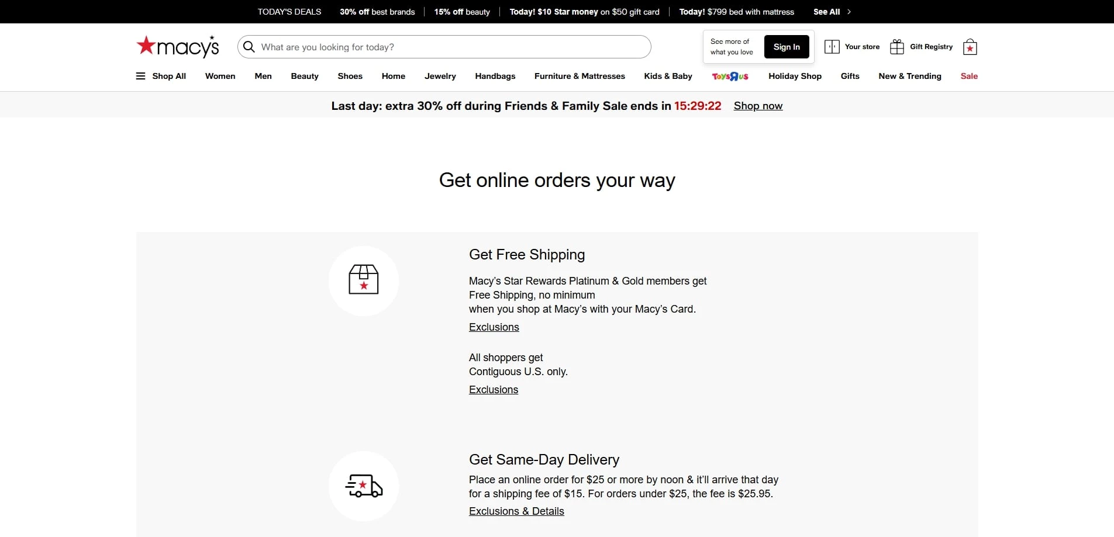Click the Gift Registry gift icon
The width and height of the screenshot is (1114, 537).
point(896,47)
